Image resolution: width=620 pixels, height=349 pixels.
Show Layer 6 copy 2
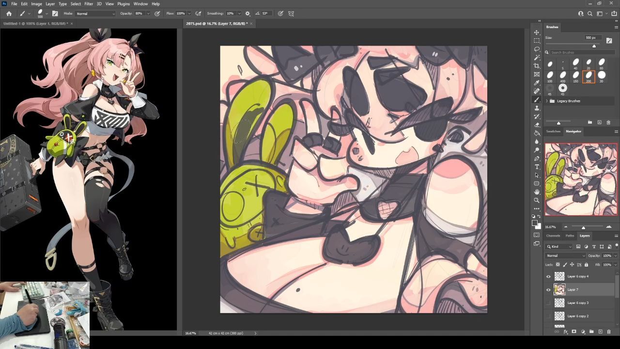coord(548,316)
